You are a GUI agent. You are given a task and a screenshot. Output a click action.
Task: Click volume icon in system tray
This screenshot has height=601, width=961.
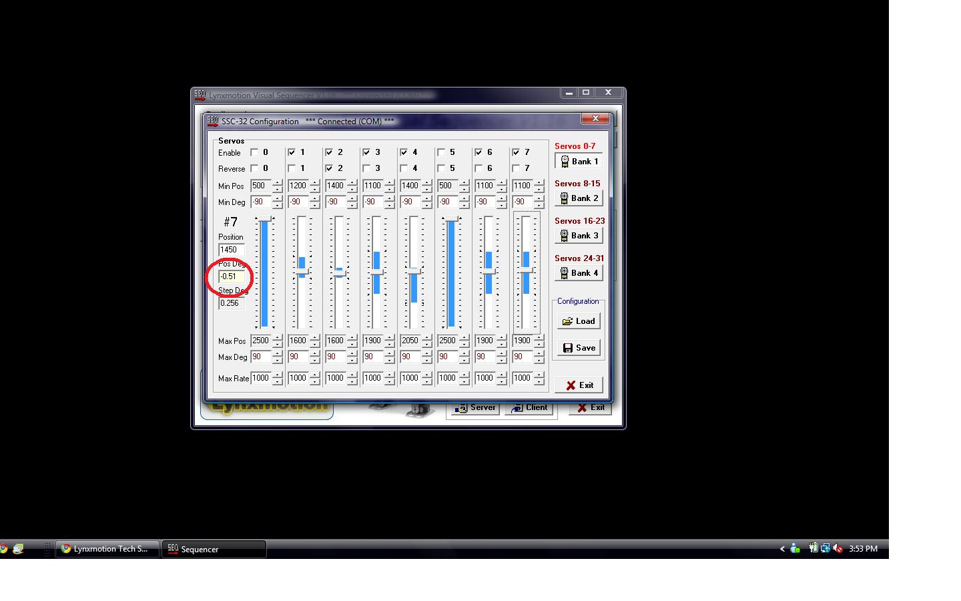coord(838,548)
